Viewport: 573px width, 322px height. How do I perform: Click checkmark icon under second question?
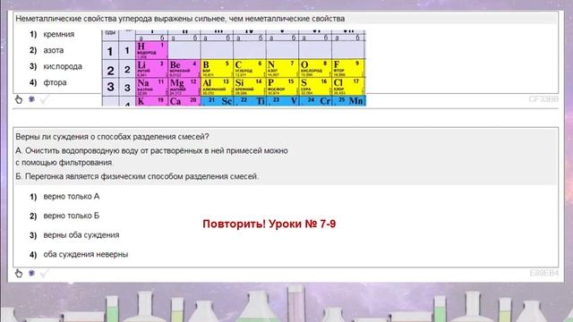point(44,273)
